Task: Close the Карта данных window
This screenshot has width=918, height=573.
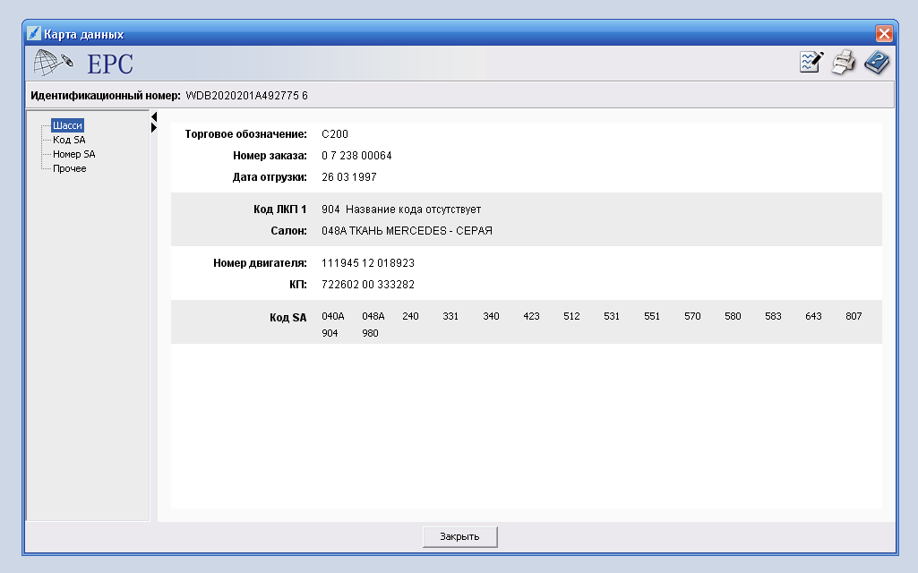Action: click(x=884, y=33)
